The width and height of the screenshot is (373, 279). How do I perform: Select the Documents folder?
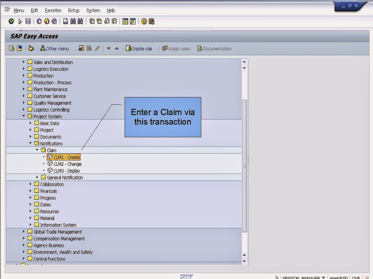[48, 137]
